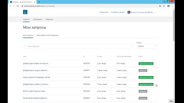This screenshot has width=184, height=103.
Task: Click grey status badge for #295471
Action: coord(143,71)
